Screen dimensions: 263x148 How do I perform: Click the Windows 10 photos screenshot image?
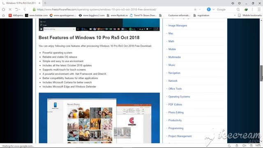99,118
